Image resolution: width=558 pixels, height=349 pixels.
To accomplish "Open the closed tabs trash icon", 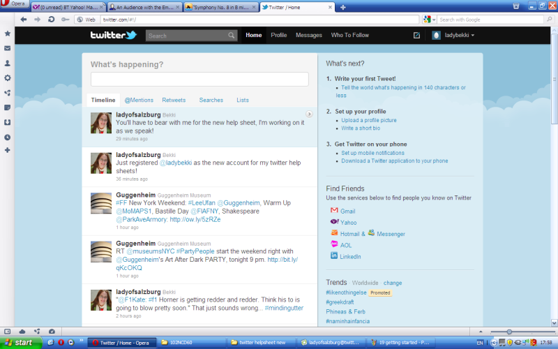I will tap(516, 6).
